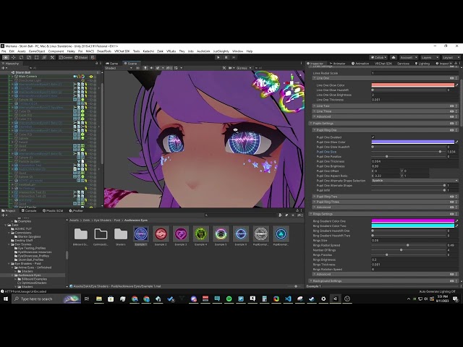Viewport: 463px width, 347px height.
Task: Open the cloud services icon
Action: (x=394, y=58)
